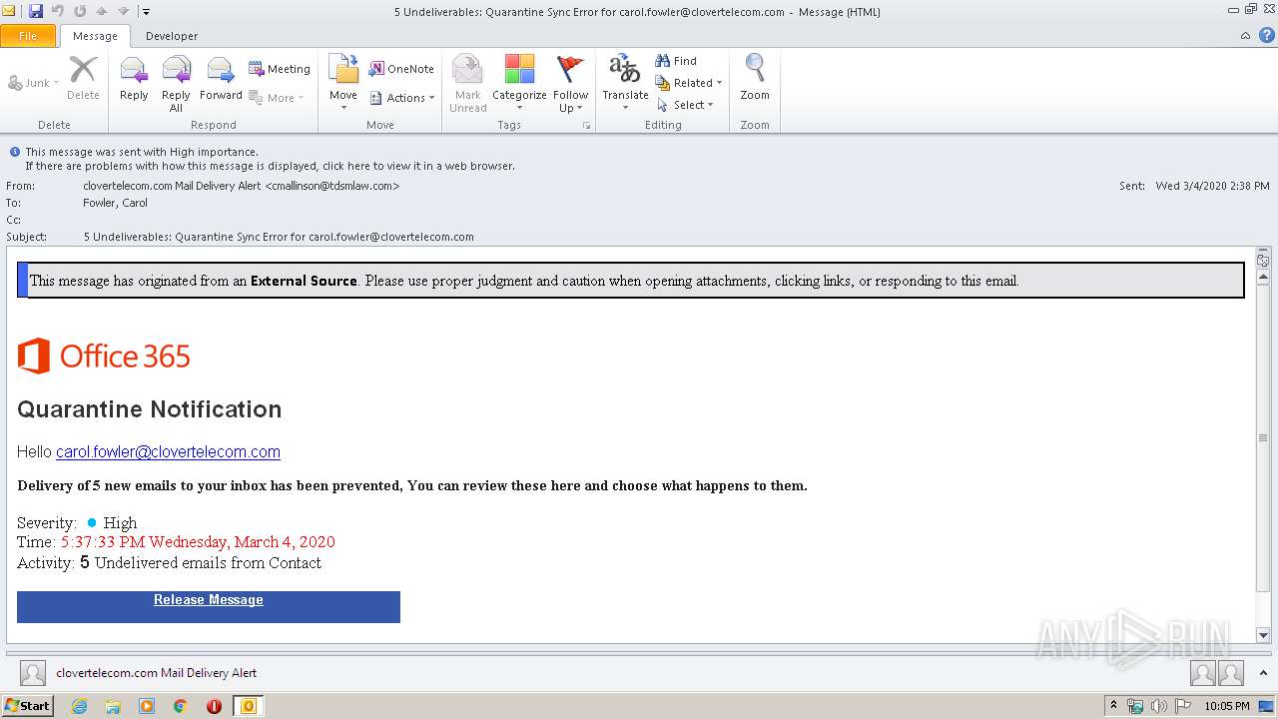The image size is (1278, 719).
Task: Click clovertelecom.com Mail Delivery Alert in People Pane
Action: 157,673
